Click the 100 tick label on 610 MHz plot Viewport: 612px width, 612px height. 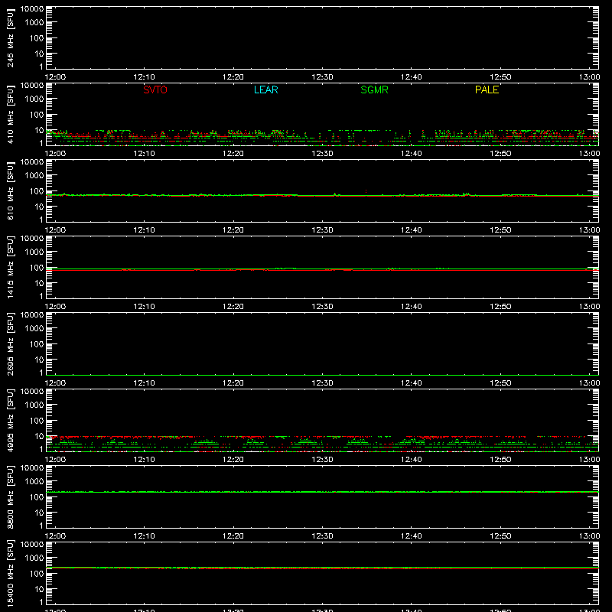point(37,191)
